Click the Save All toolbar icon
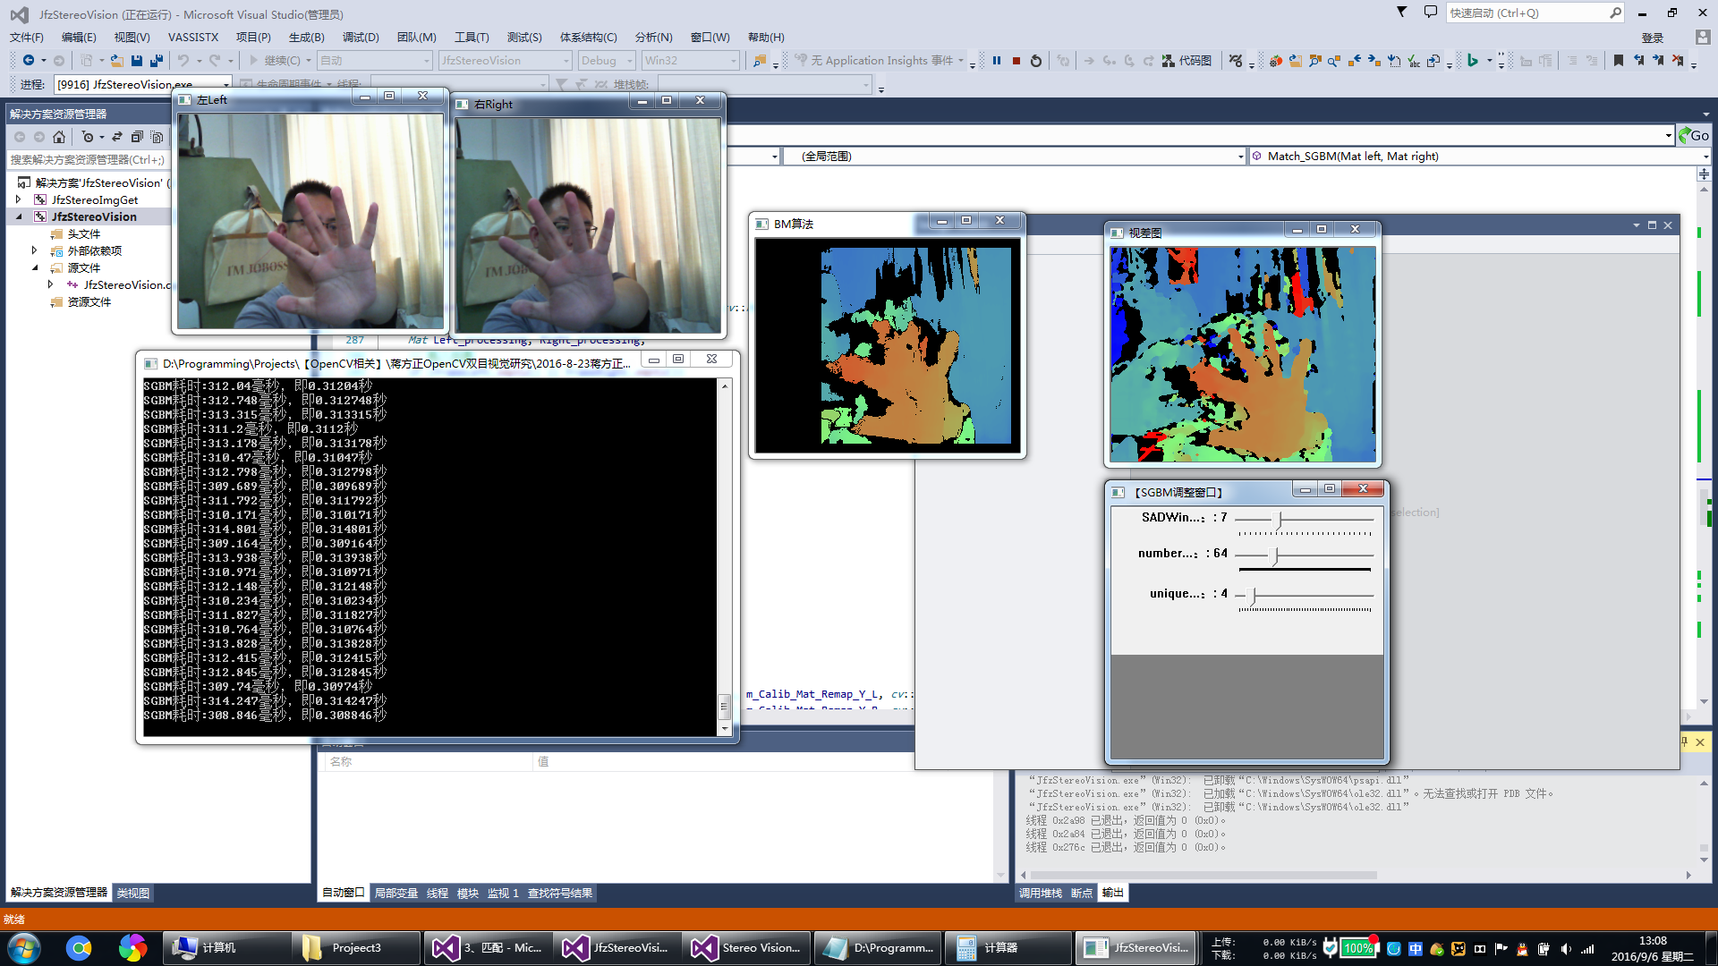 (157, 61)
